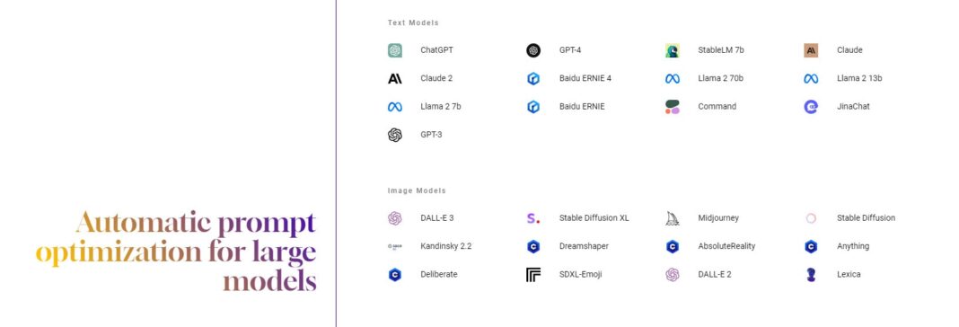Screen dimensions: 959x327
Task: Select the Llama 2 13b label
Action: click(x=859, y=78)
